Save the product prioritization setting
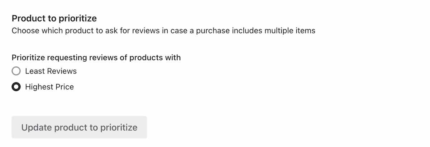Image resolution: width=430 pixels, height=147 pixels. (79, 127)
